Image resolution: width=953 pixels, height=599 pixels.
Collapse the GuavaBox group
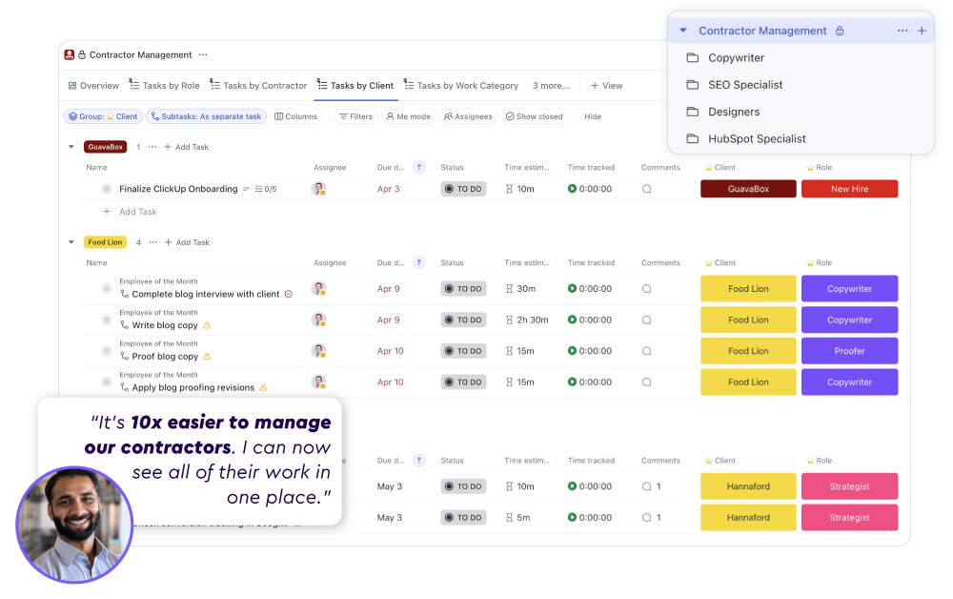click(71, 147)
